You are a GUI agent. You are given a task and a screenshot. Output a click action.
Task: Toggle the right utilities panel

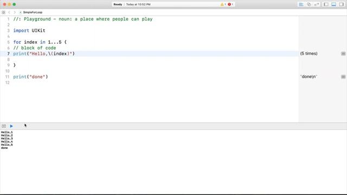click(342, 4)
